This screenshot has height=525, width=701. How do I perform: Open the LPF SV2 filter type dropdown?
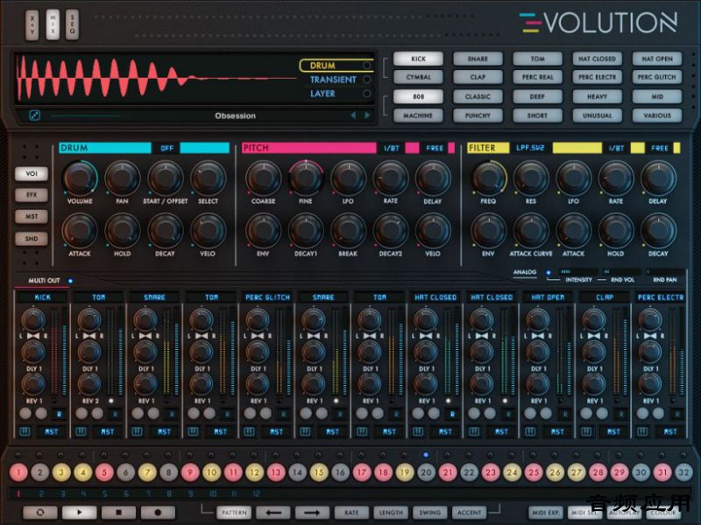click(x=530, y=148)
